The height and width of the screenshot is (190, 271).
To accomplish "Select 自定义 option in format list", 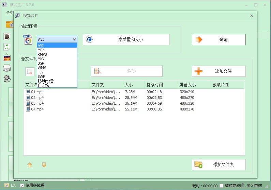I will pos(44,85).
